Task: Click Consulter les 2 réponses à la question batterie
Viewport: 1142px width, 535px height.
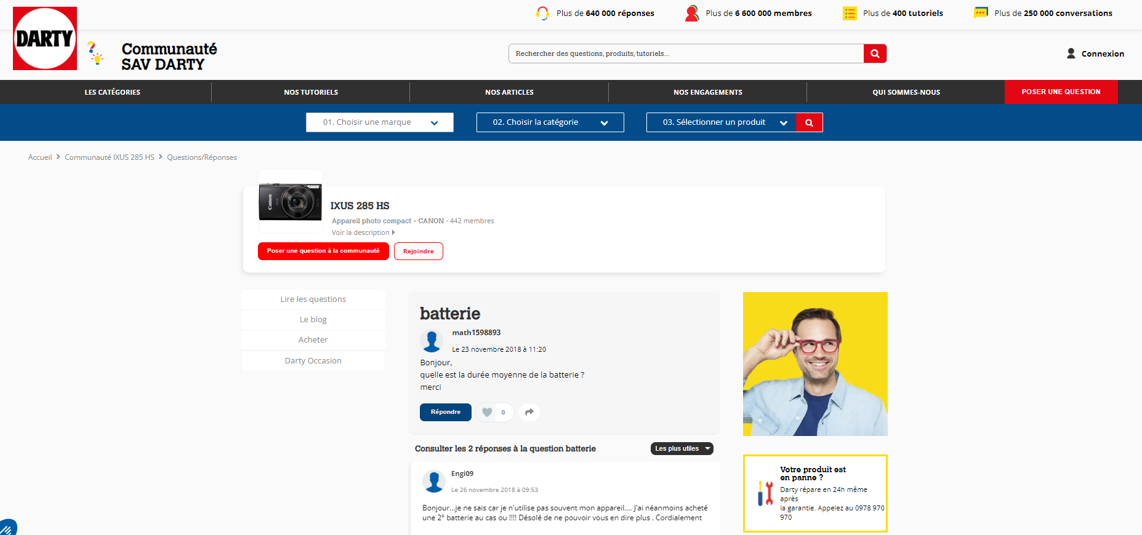Action: click(505, 449)
